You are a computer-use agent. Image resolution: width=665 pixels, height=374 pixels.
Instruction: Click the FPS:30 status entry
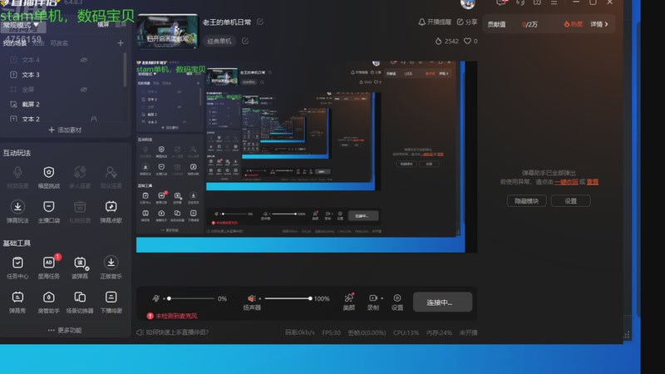coord(331,333)
